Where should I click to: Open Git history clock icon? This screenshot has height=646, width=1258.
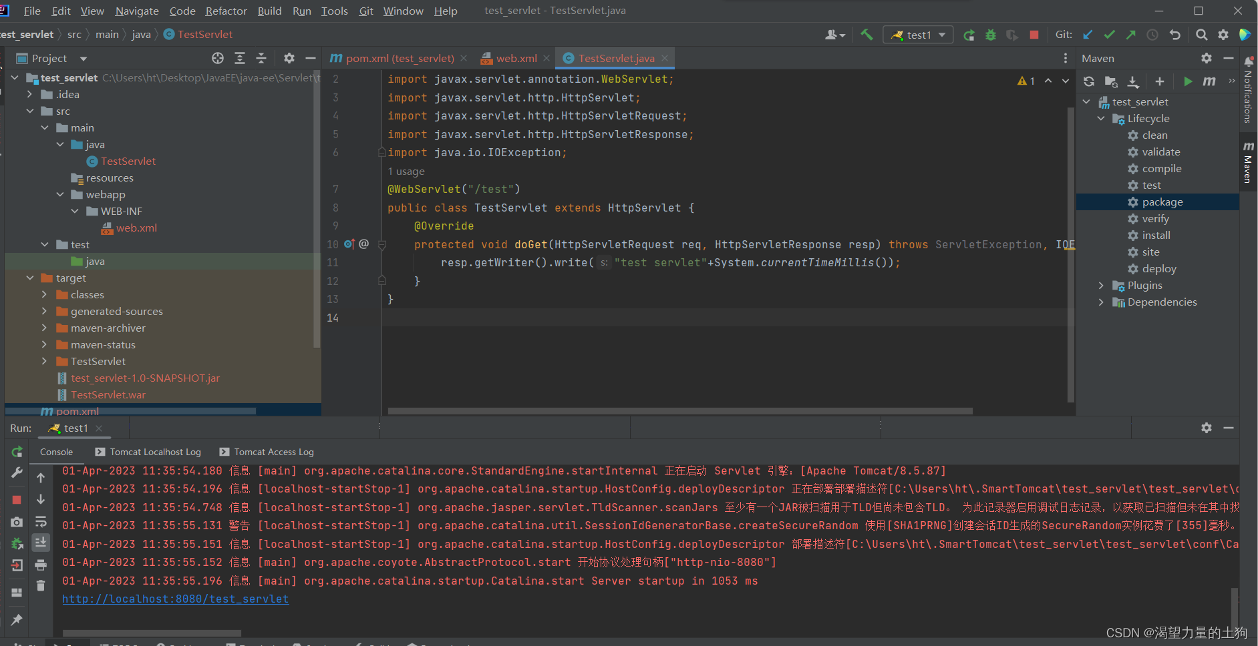[x=1152, y=35]
